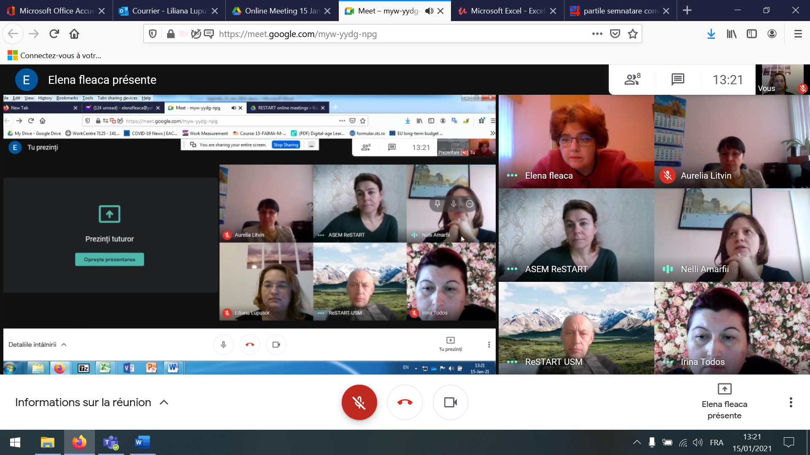This screenshot has height=455, width=810.
Task: Open the autoplay permission icon in the address bar
Action: coord(196,34)
